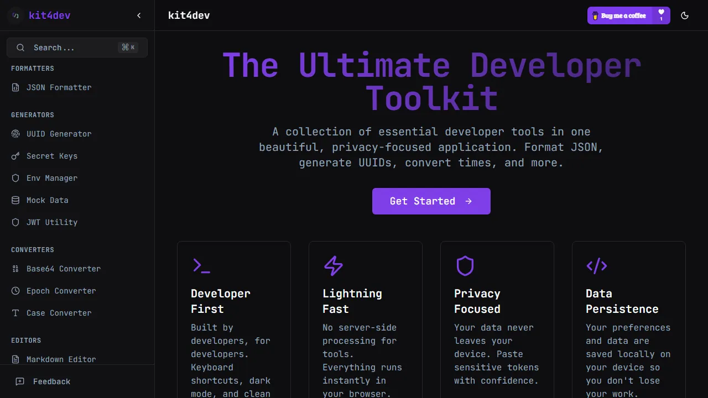Launch the Env Manager tool
The width and height of the screenshot is (708, 398).
click(51, 178)
